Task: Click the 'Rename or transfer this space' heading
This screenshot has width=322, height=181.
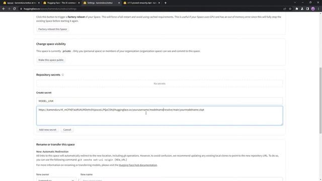Action: click(55, 144)
